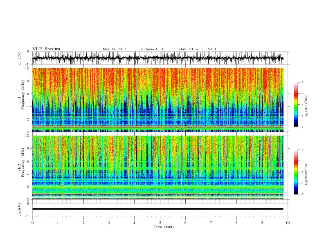Click the "ch.3(V)" waveform axis label
This screenshot has width=324, height=250.
(x=20, y=210)
